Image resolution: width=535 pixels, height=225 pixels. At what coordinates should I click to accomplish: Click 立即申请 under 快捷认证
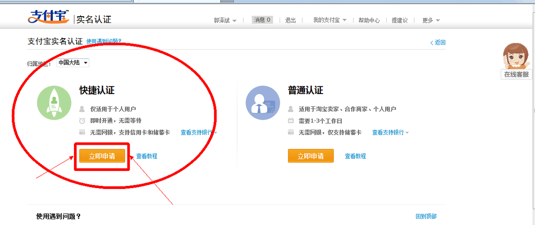coord(102,156)
